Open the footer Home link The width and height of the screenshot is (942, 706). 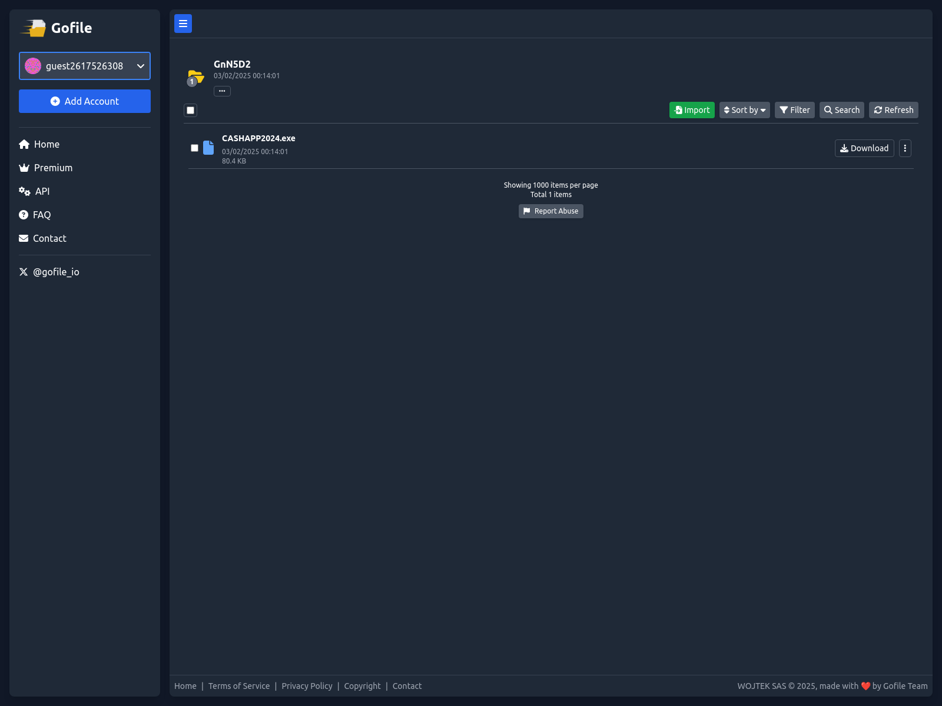pos(185,686)
